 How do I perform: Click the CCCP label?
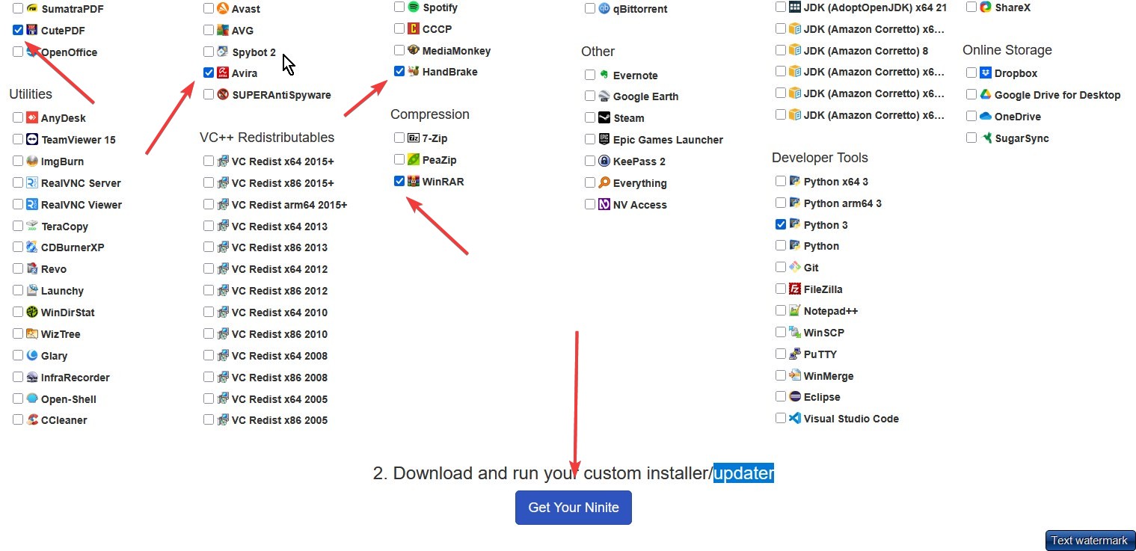437,29
